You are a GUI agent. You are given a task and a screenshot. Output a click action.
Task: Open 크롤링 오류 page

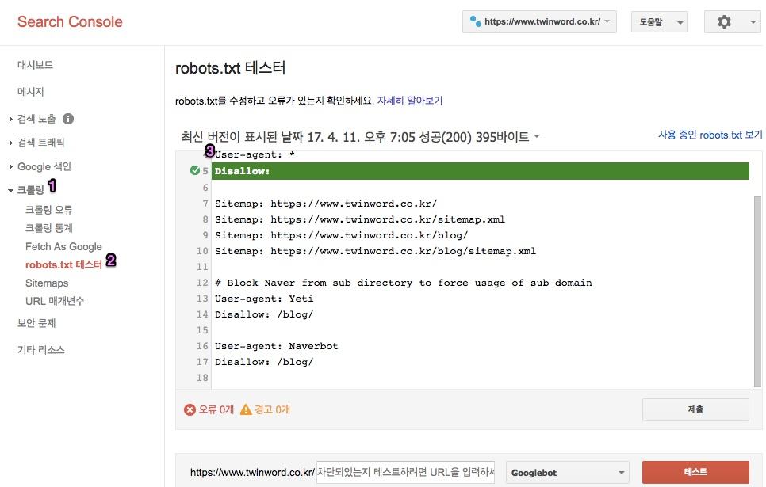(49, 210)
